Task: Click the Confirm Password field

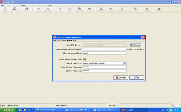Action: coord(105,71)
